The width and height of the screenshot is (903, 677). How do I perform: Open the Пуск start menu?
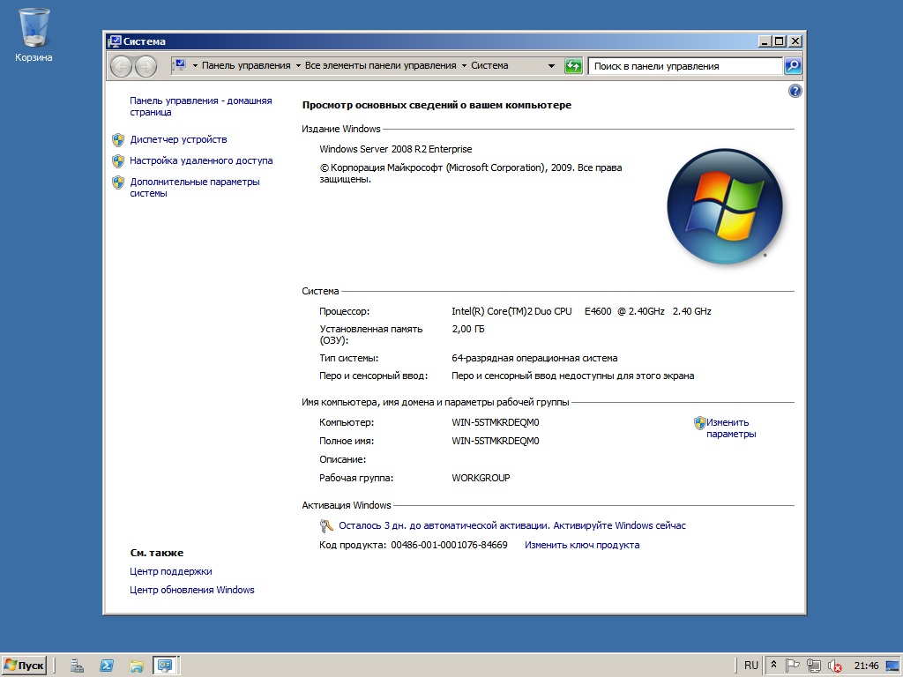pyautogui.click(x=24, y=666)
